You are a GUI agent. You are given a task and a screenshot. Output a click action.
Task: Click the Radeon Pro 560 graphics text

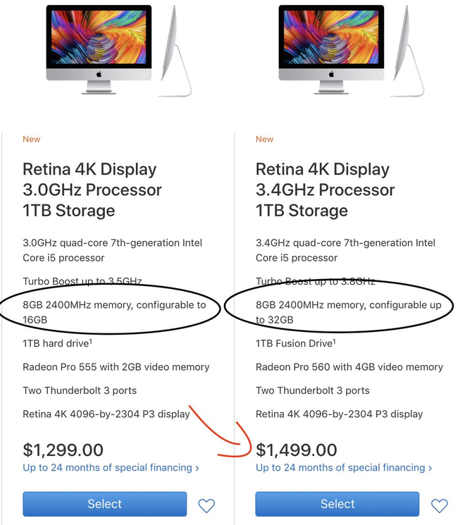[349, 367]
